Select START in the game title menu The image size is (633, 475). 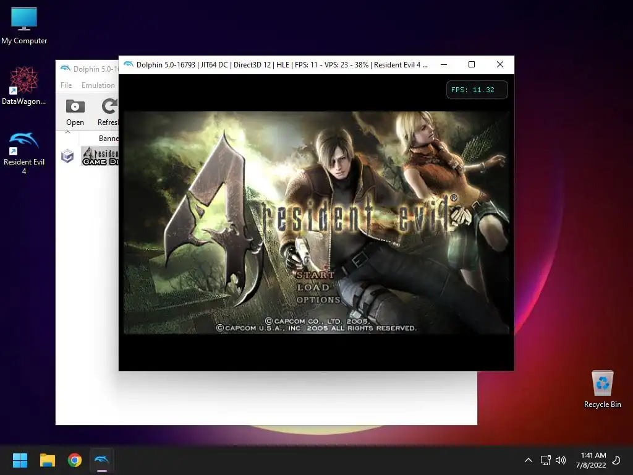(315, 275)
